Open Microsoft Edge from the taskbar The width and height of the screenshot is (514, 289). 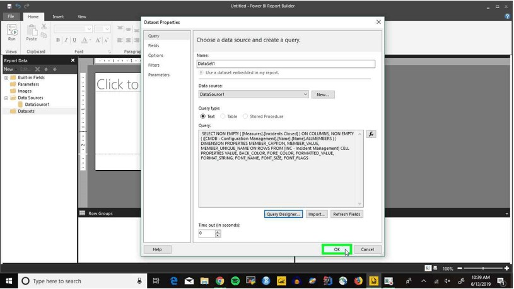point(173,281)
